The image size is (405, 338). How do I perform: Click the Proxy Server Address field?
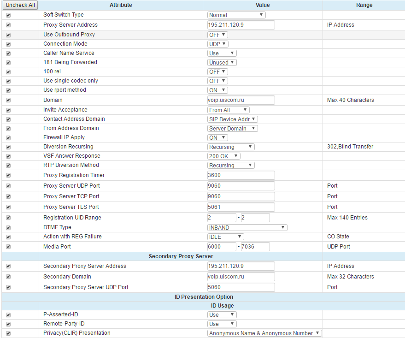(x=241, y=25)
